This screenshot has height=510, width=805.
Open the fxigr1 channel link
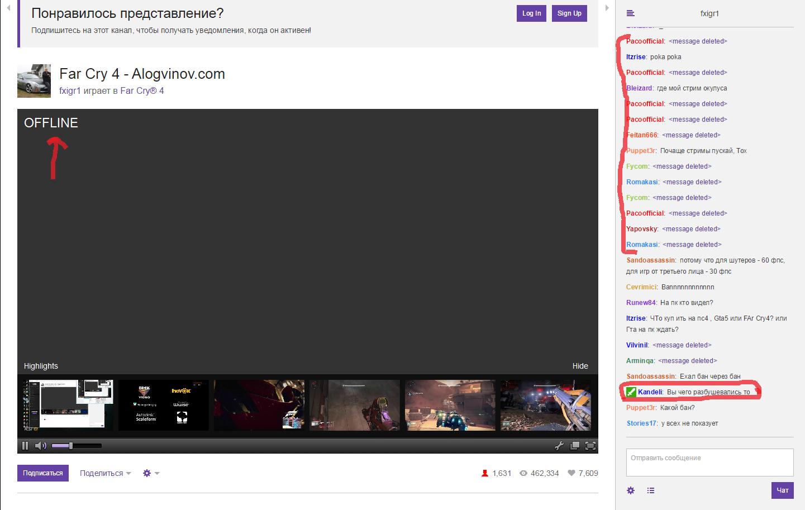click(x=70, y=90)
